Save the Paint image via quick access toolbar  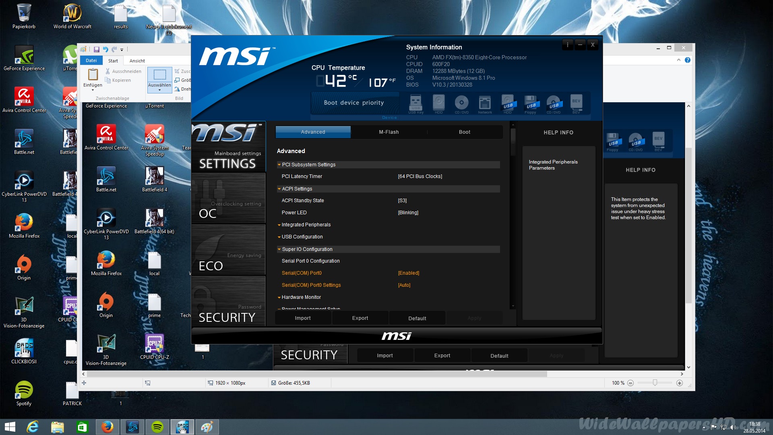pyautogui.click(x=97, y=50)
